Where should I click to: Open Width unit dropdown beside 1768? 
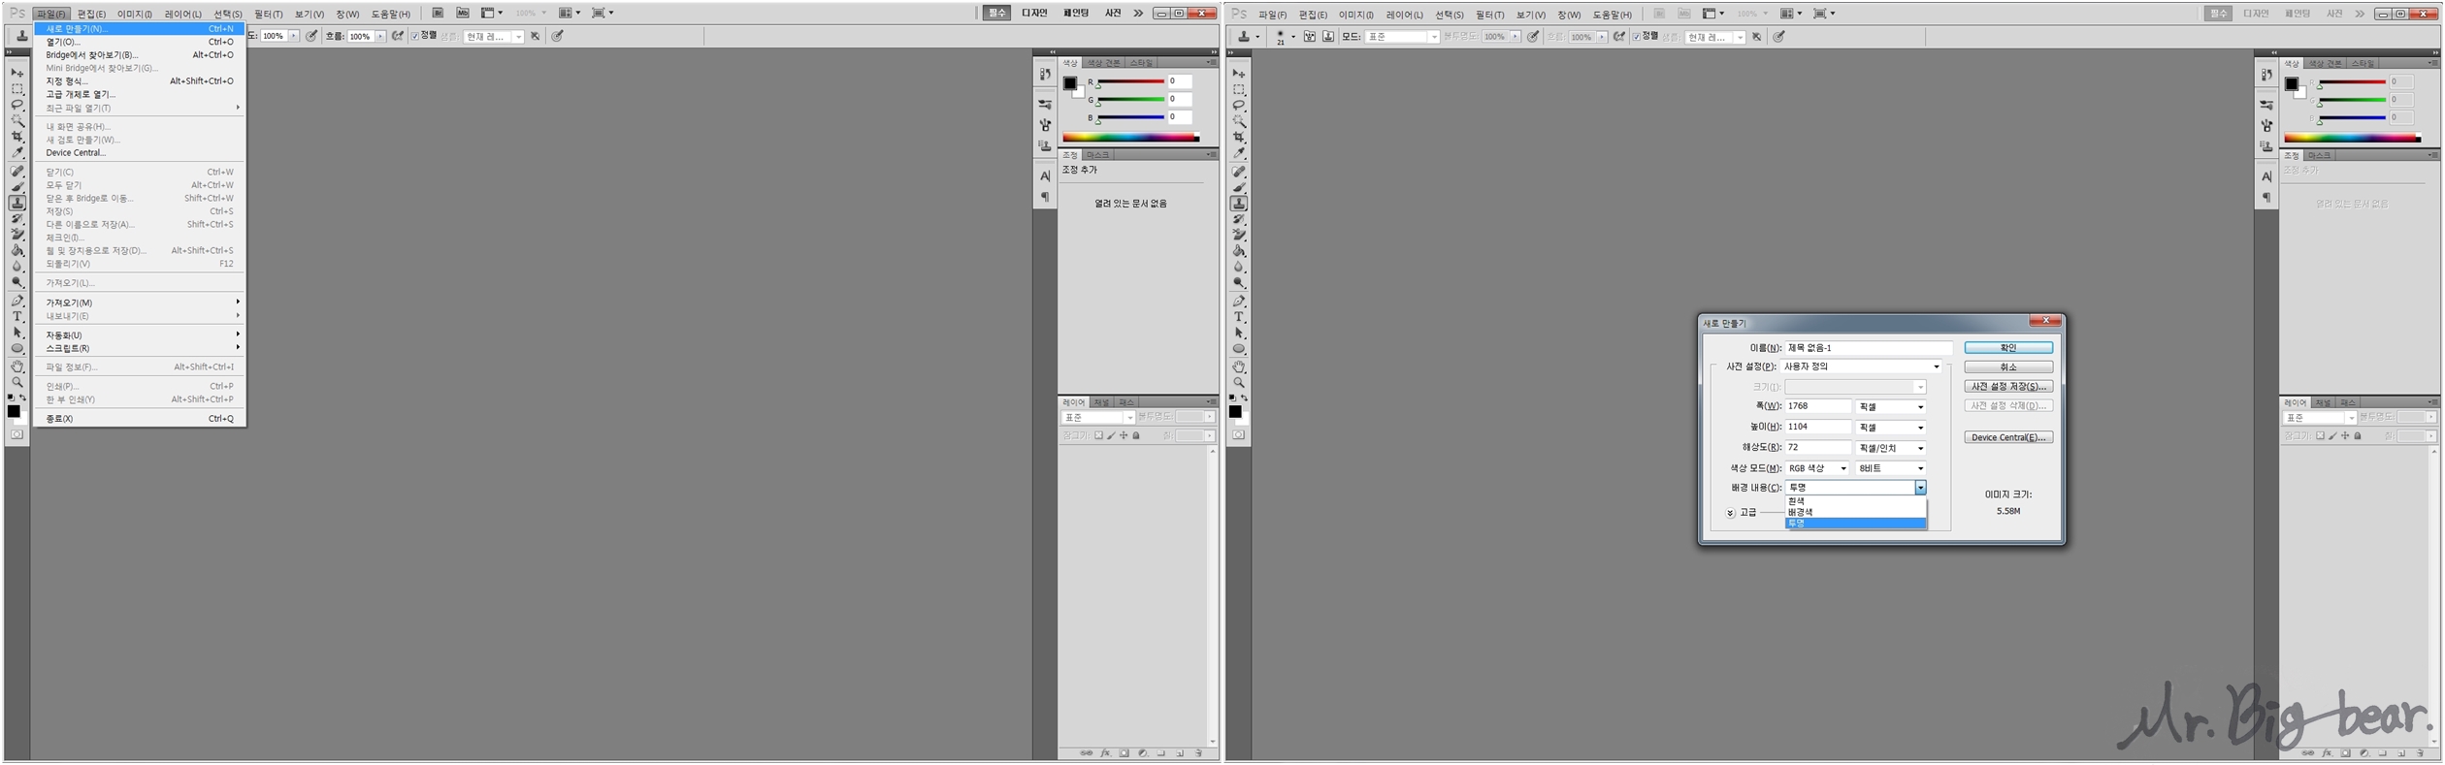(x=1891, y=406)
